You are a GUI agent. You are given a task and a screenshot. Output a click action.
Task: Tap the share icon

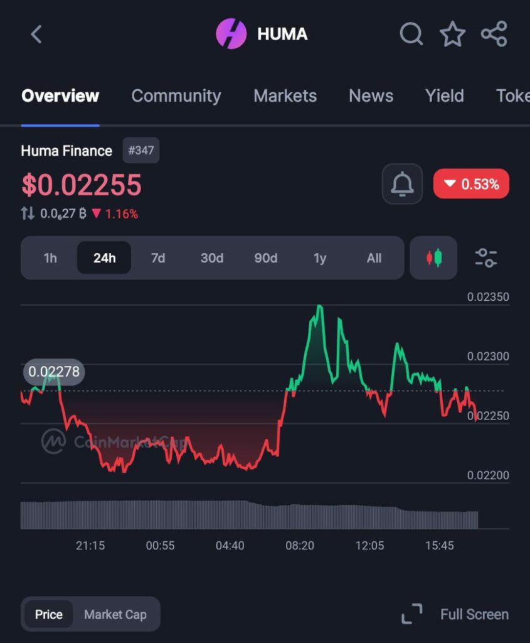click(494, 34)
